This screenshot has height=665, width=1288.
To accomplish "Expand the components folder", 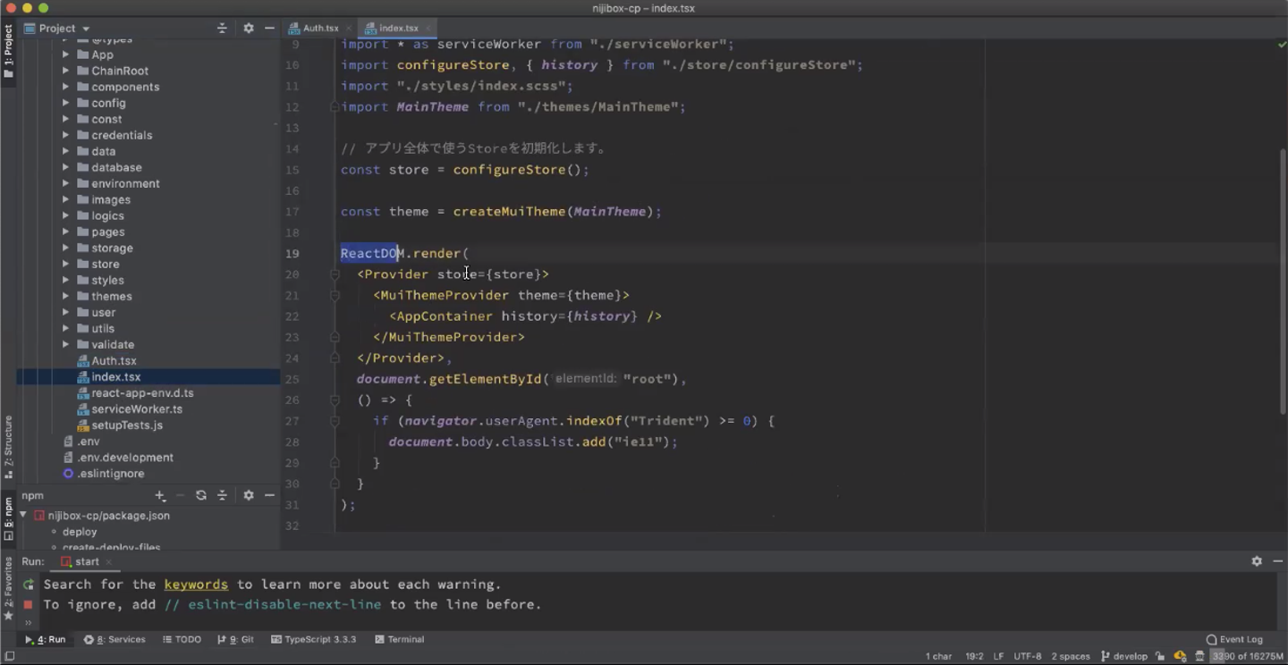I will pos(65,87).
